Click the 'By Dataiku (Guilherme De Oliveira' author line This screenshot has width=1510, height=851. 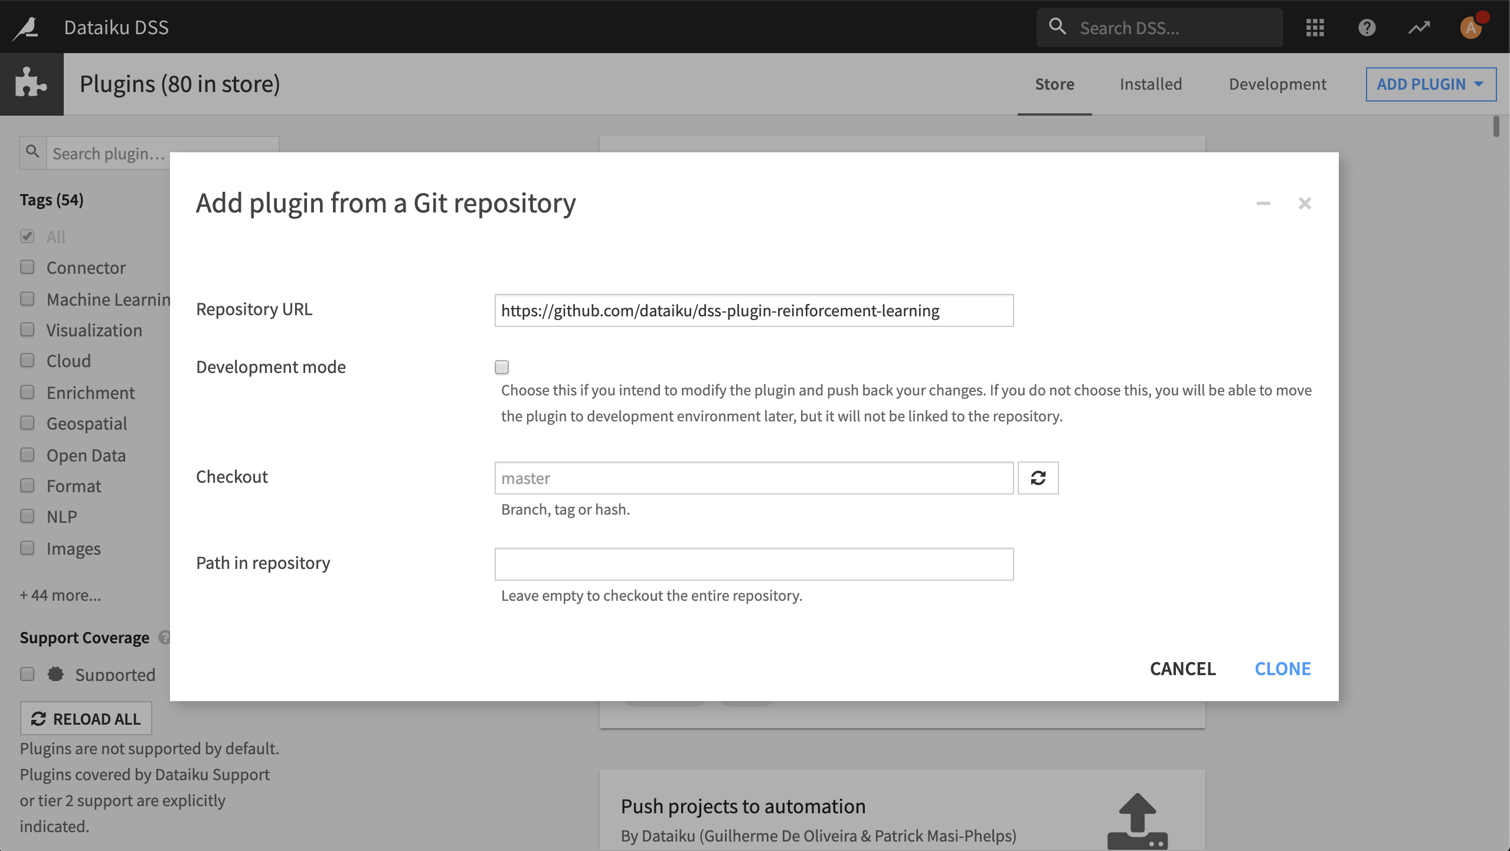tap(818, 836)
